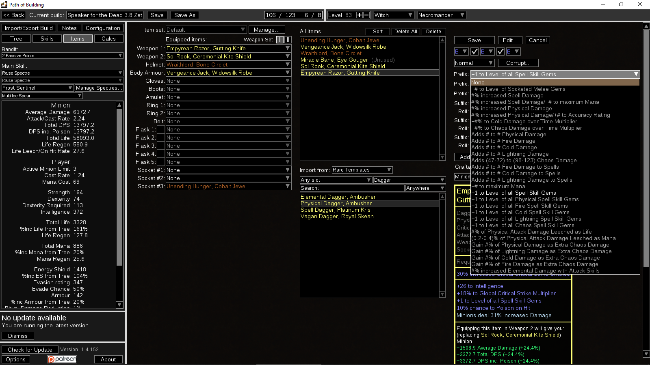Click the Path of Building icon in the title bar
Screen dimensions: 650x365
coord(4,4)
